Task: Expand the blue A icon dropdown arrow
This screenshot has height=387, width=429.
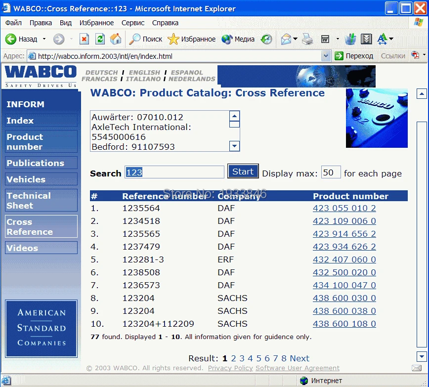Action: pos(391,39)
